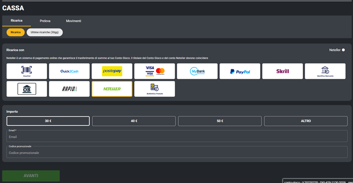Click the conto-gioco version tooltip
Image resolution: width=353 pixels, height=183 pixels.
[x=318, y=182]
